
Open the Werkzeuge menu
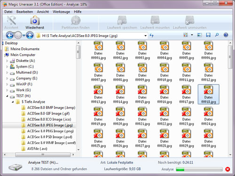[62, 12]
